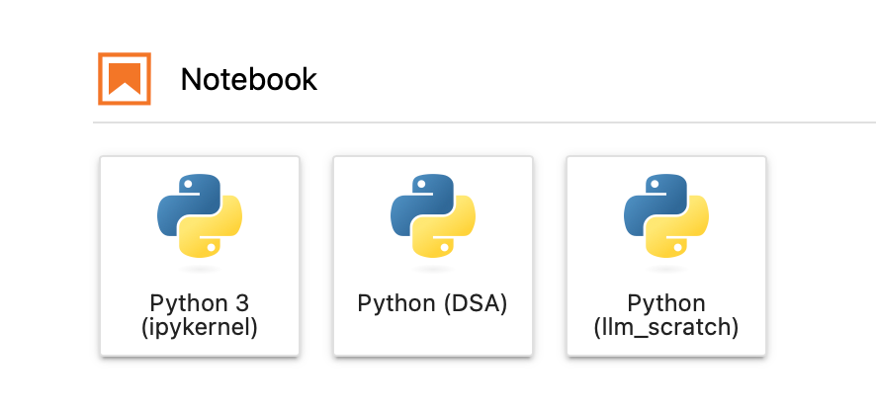Click the blue snake of the DSA Python logo

click(x=420, y=202)
